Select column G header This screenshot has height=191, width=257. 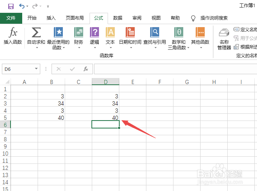pos(187,82)
